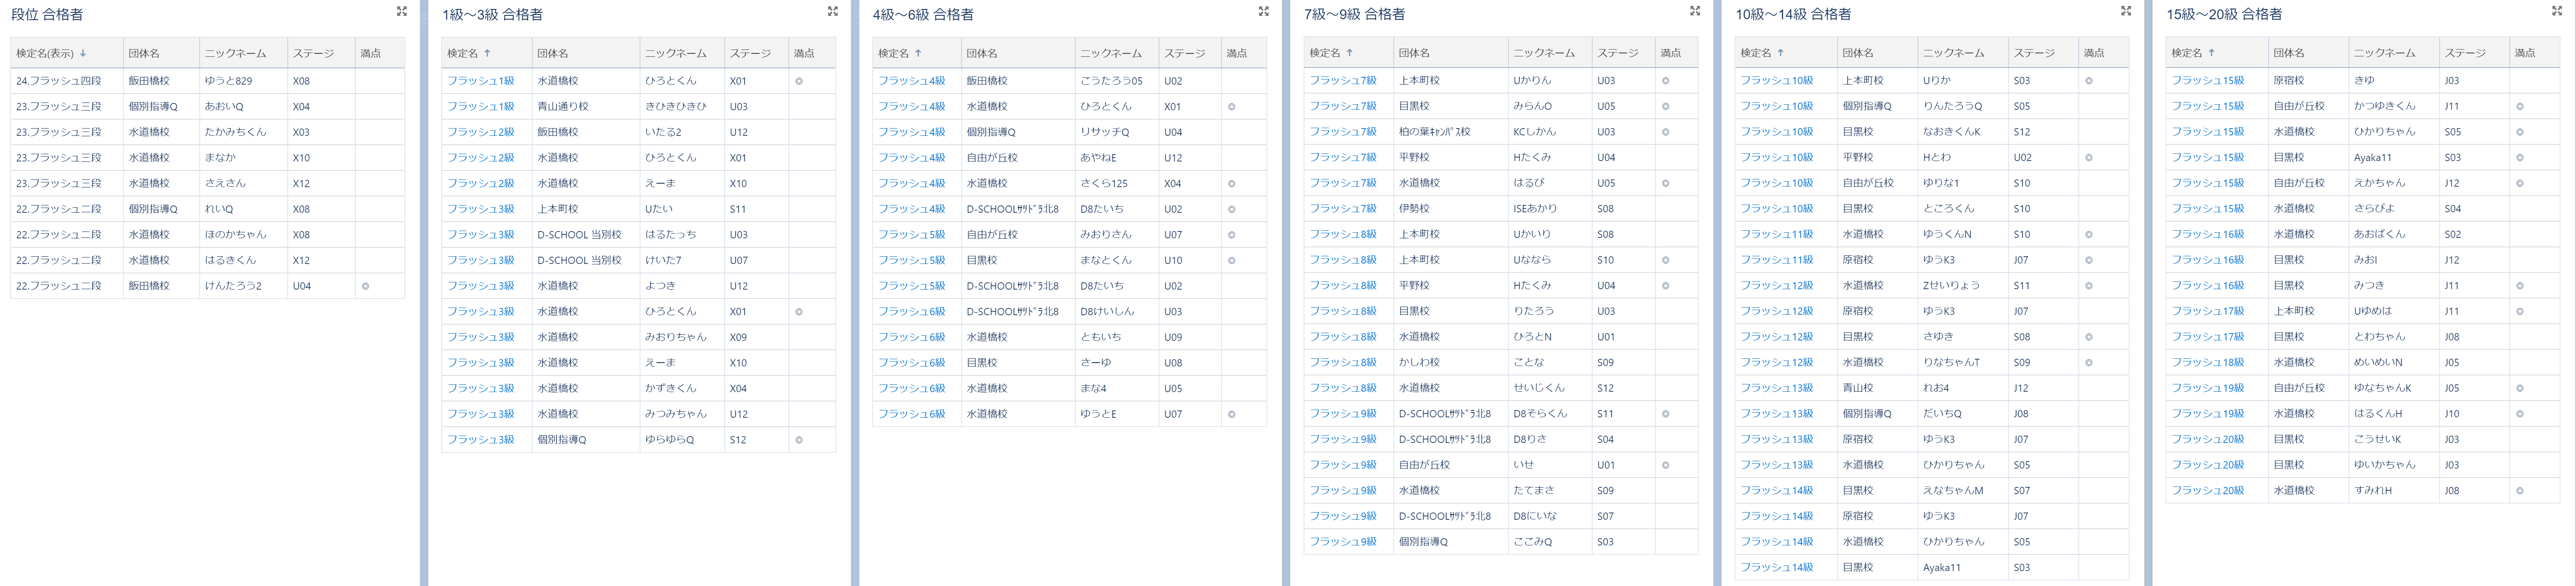
Task: Expand the 7級～9級 合格者 panel
Action: coord(1694,12)
